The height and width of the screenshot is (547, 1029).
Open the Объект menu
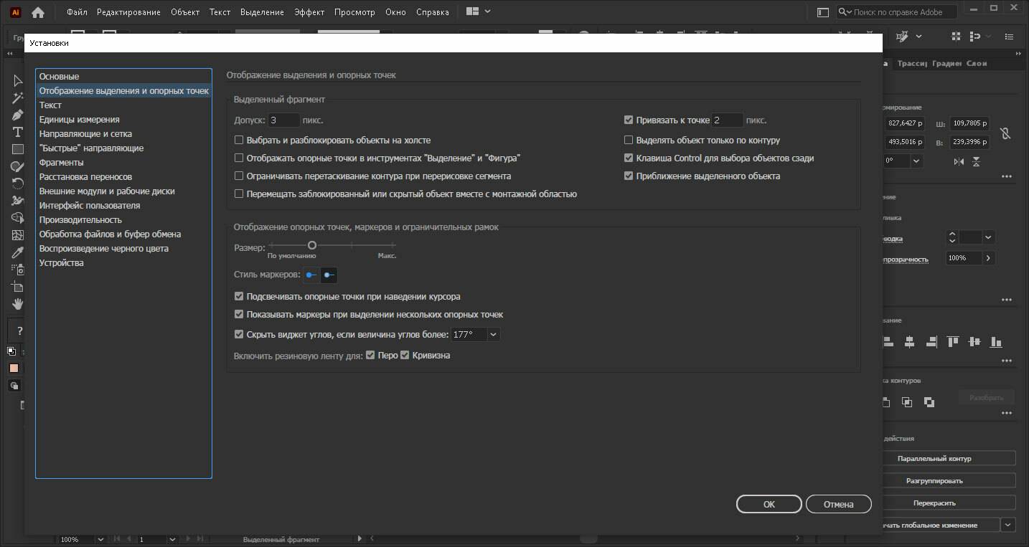coord(185,12)
